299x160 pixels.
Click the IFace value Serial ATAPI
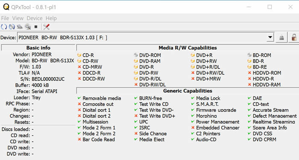tap(44, 91)
